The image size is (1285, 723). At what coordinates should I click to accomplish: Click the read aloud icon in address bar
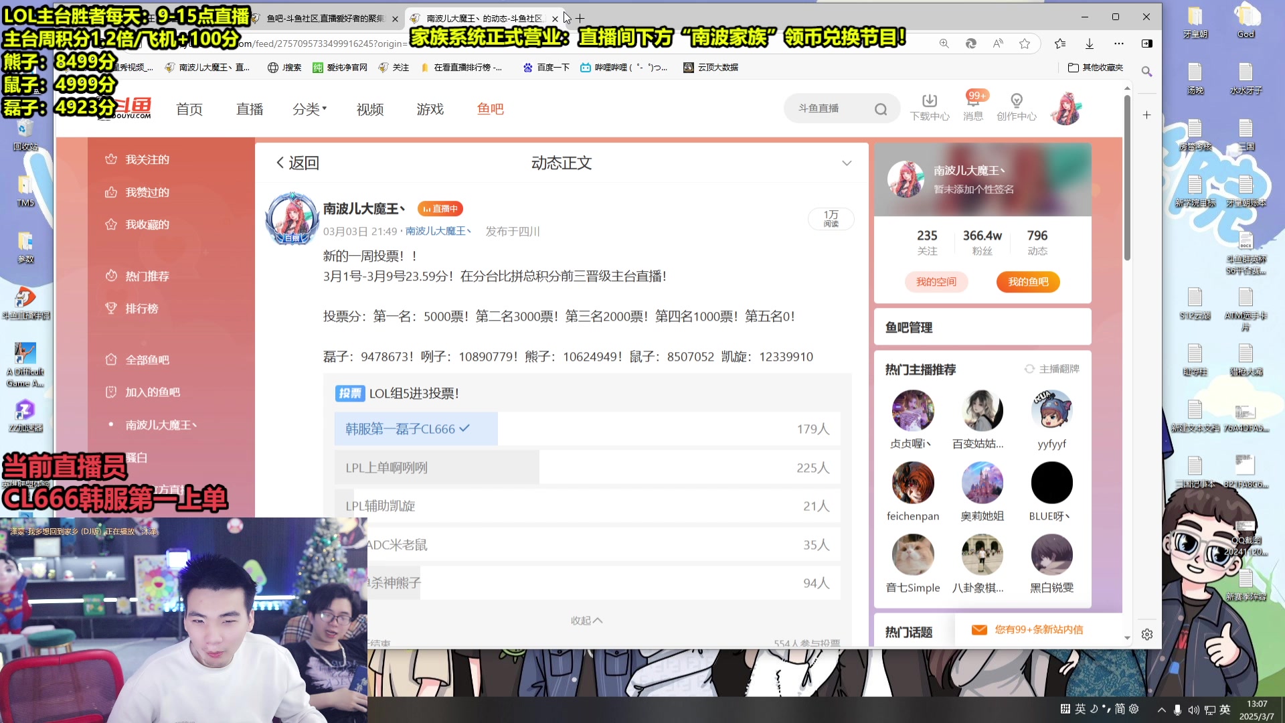(998, 44)
